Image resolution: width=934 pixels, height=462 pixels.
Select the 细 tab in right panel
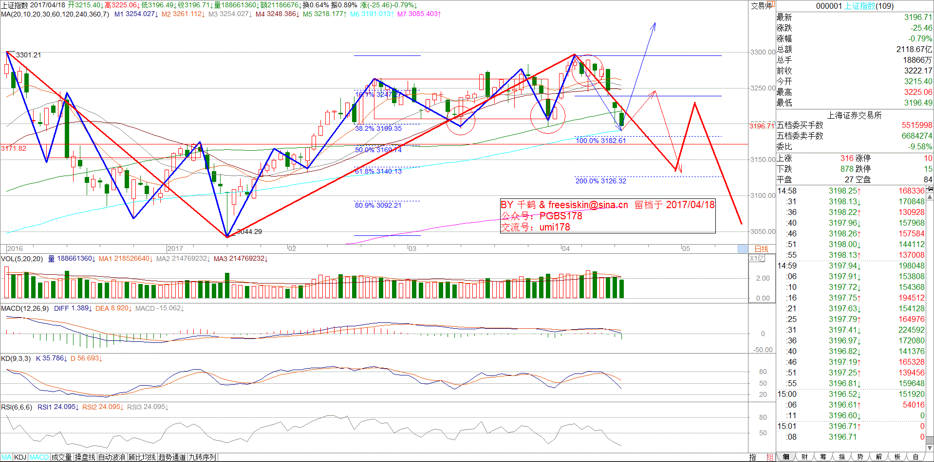[x=786, y=457]
